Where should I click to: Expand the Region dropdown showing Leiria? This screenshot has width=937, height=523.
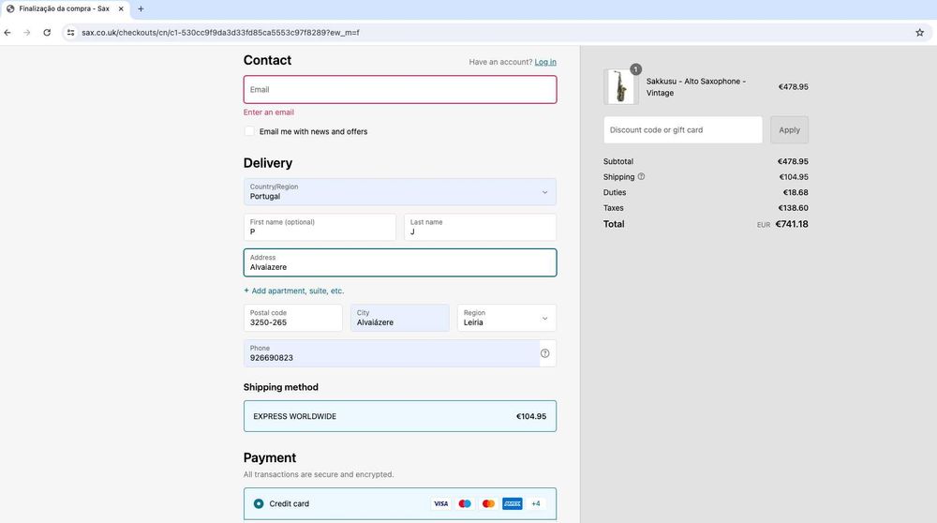click(x=506, y=318)
